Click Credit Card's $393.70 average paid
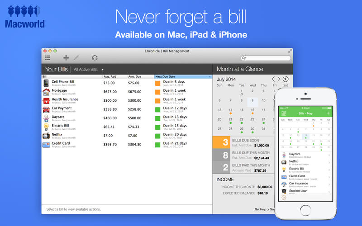 pos(110,145)
